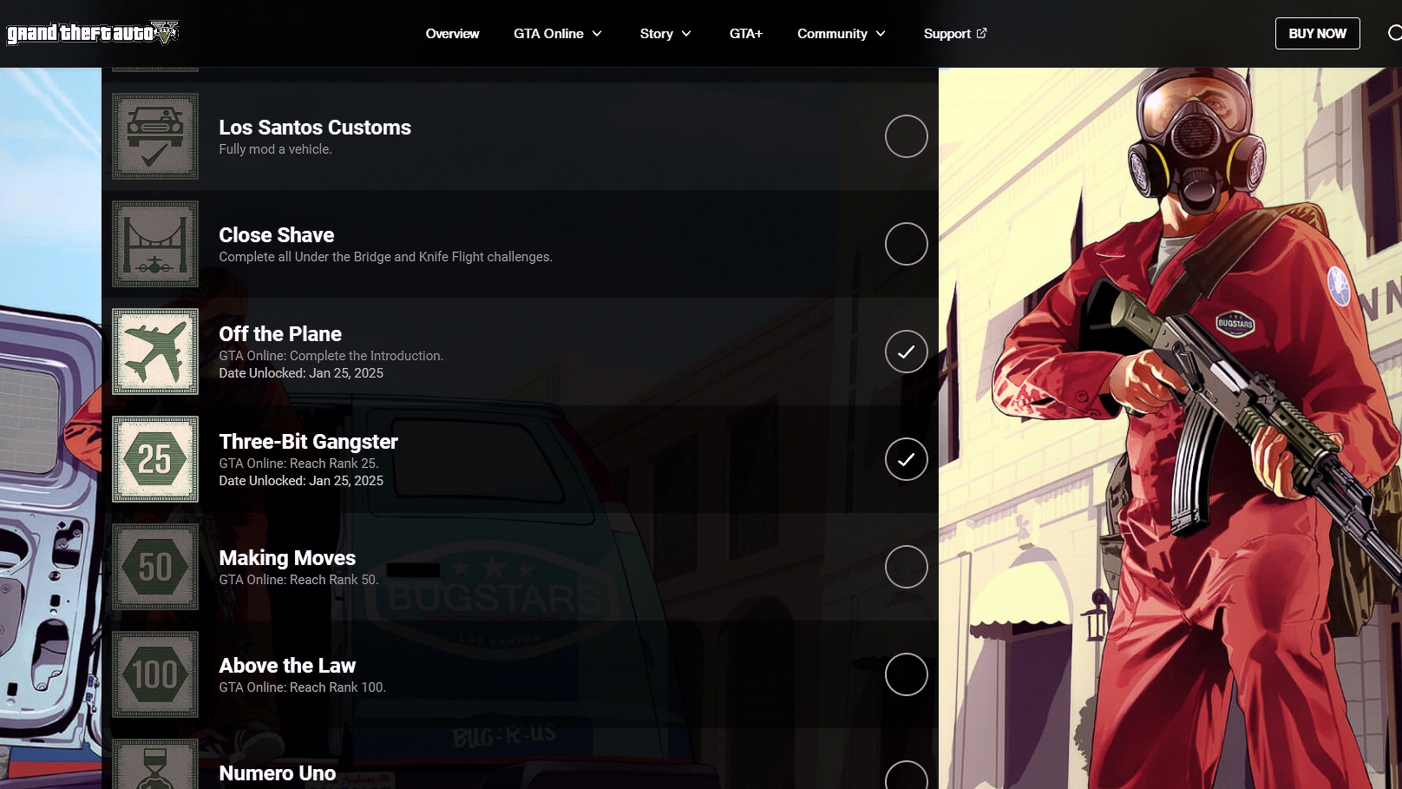Click the Above the Law rank 100 badge
1402x789 pixels.
tap(155, 674)
